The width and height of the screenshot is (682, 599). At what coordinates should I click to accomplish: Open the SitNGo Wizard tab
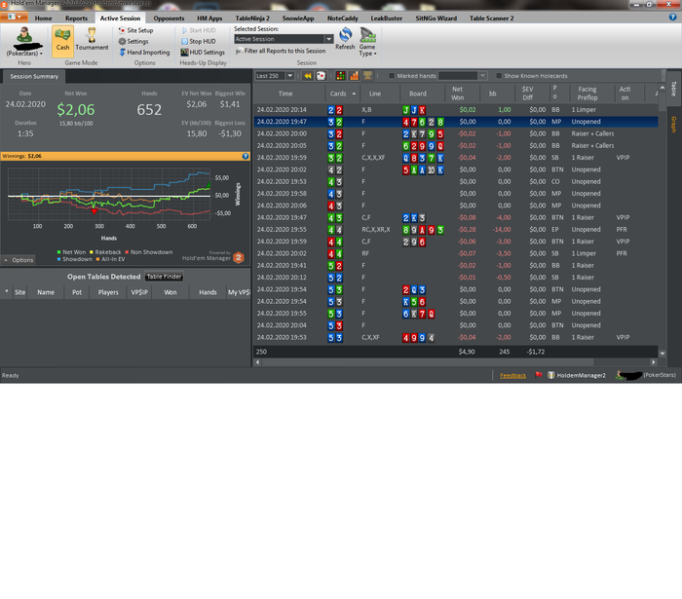(x=436, y=19)
